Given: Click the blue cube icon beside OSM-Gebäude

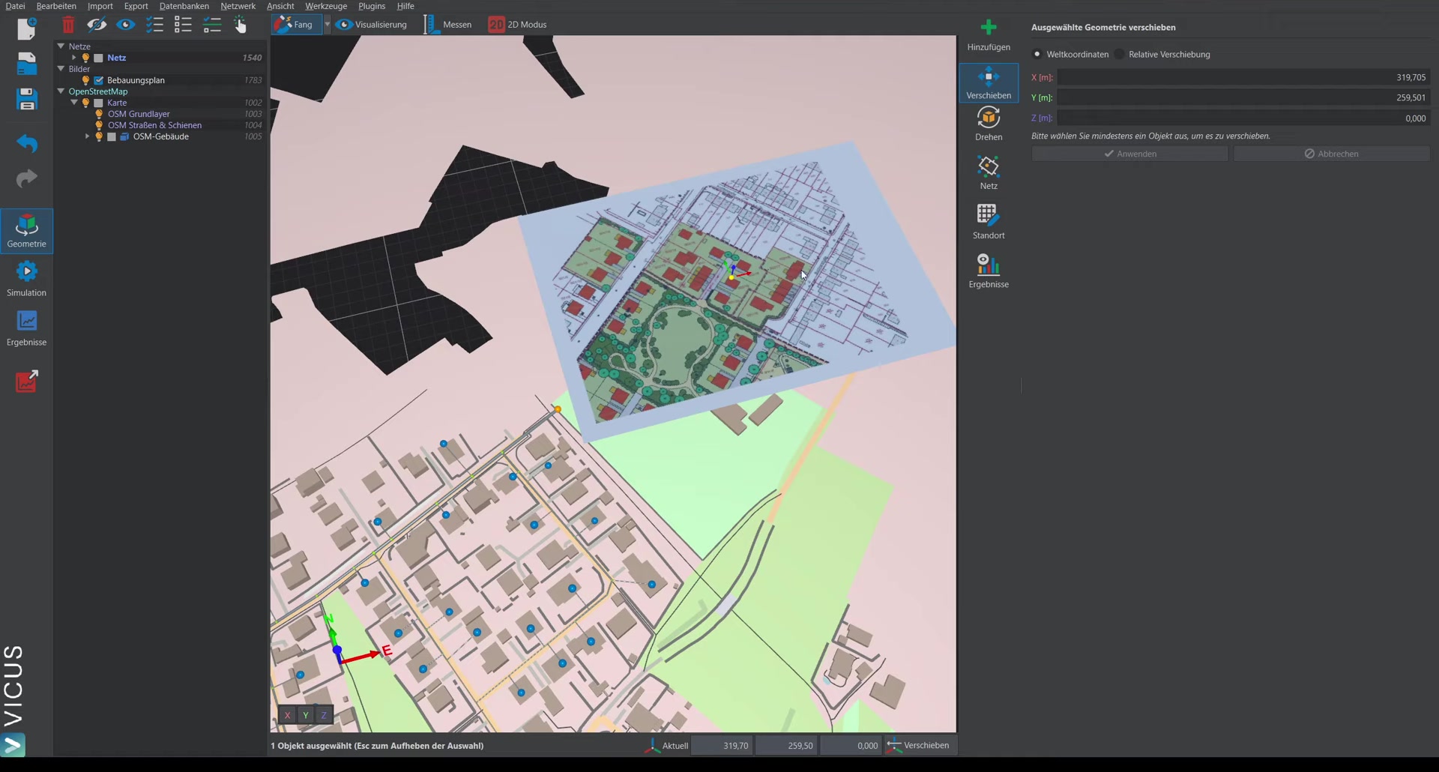Looking at the screenshot, I should tap(125, 137).
